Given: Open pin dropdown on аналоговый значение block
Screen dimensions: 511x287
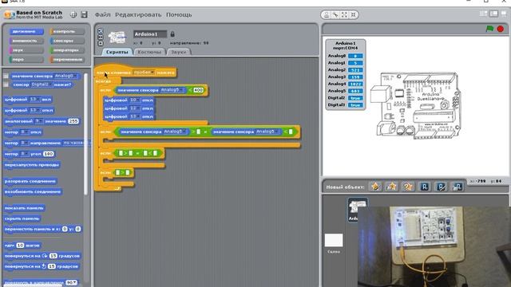Looking at the screenshot, I should click(x=39, y=120).
